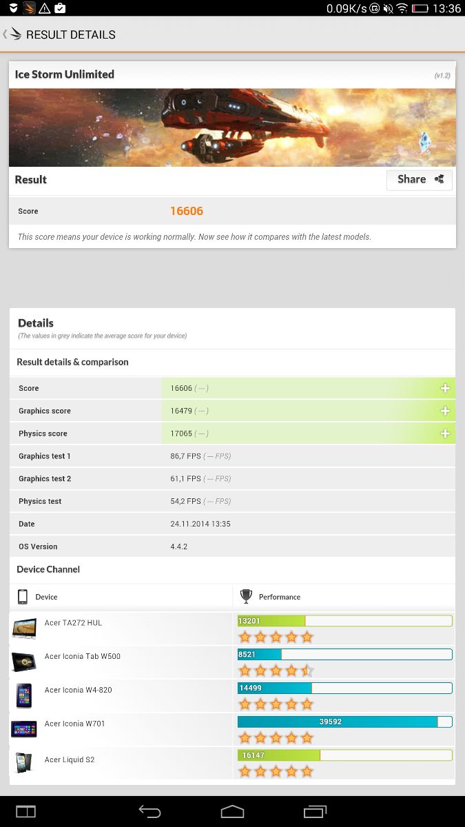The image size is (465, 827).
Task: Expand the Physics score row
Action: [x=445, y=434]
